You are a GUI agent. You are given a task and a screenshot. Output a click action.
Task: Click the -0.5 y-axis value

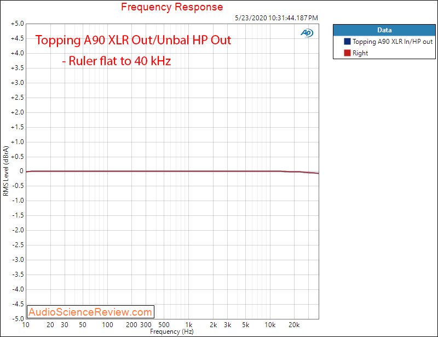(x=18, y=186)
